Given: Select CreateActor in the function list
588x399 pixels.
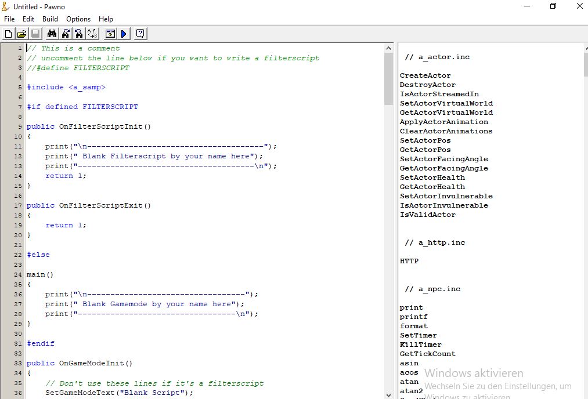Looking at the screenshot, I should 425,75.
